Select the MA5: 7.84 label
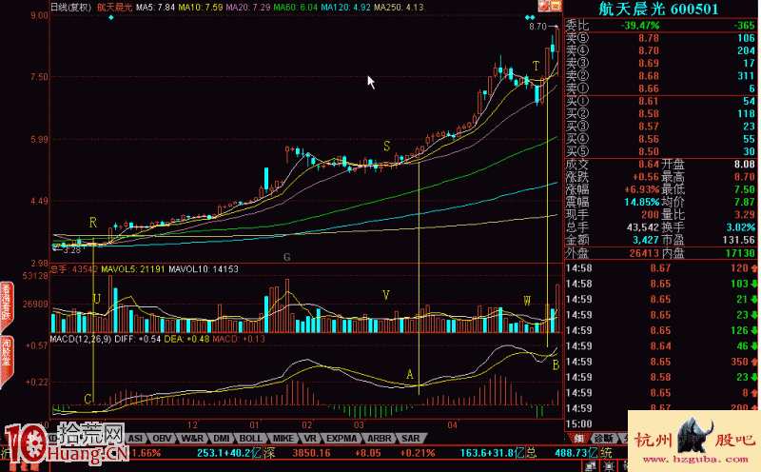 coord(155,8)
